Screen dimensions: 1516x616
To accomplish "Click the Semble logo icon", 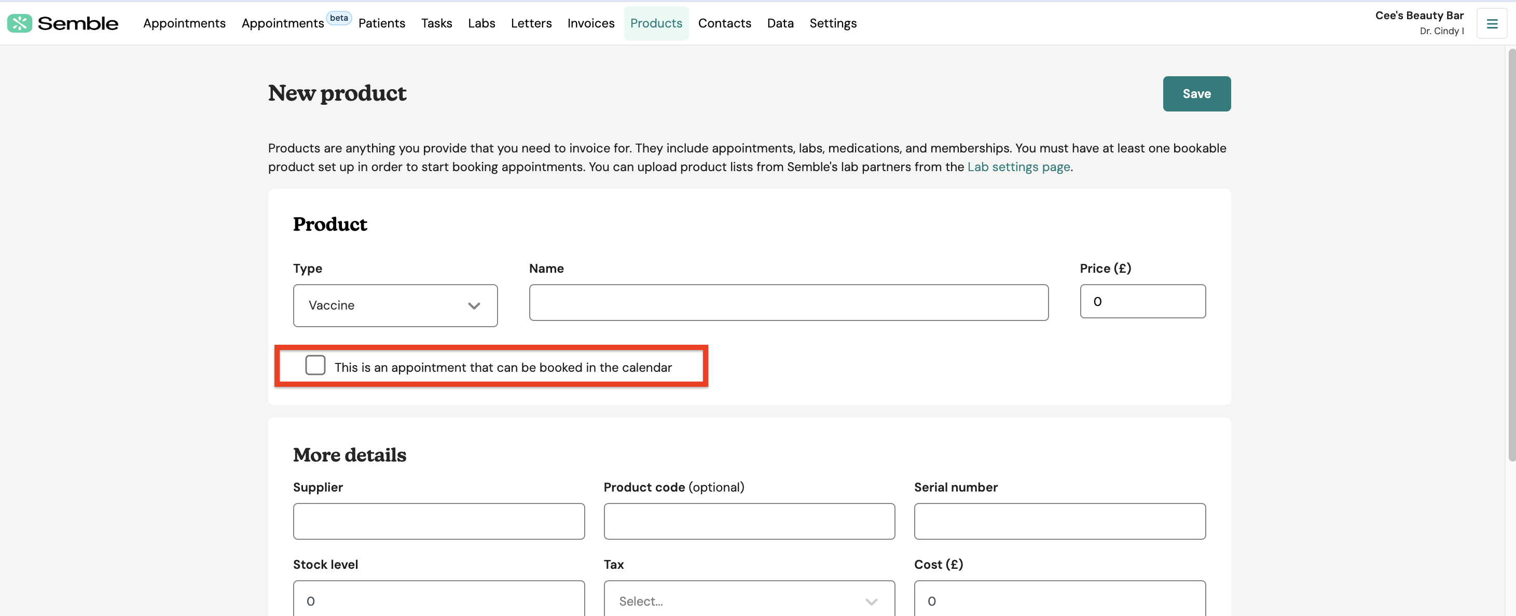I will coord(19,23).
